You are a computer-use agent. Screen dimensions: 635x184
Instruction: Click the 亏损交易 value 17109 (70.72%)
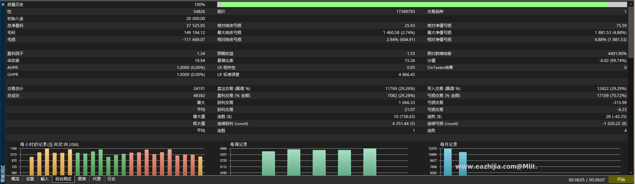click(x=612, y=96)
